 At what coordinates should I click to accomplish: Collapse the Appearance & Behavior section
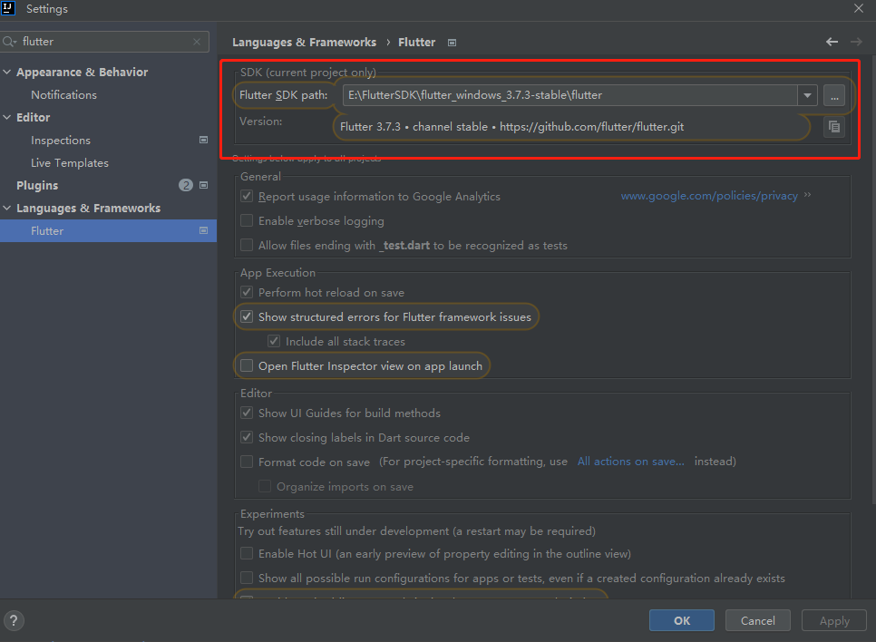click(x=7, y=72)
